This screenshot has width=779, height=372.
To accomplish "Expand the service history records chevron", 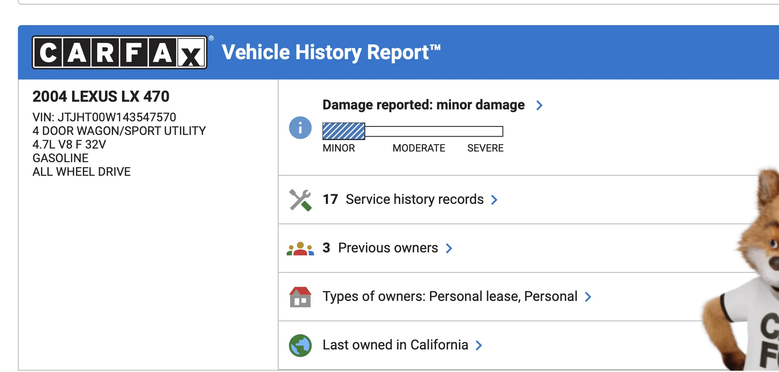I will point(494,200).
